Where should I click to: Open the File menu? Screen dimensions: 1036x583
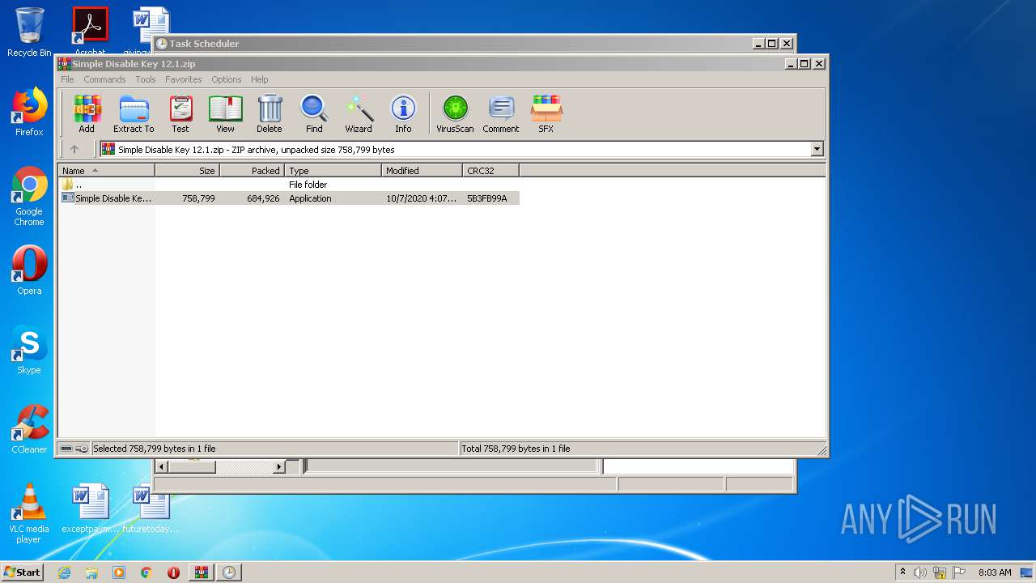[x=67, y=79]
